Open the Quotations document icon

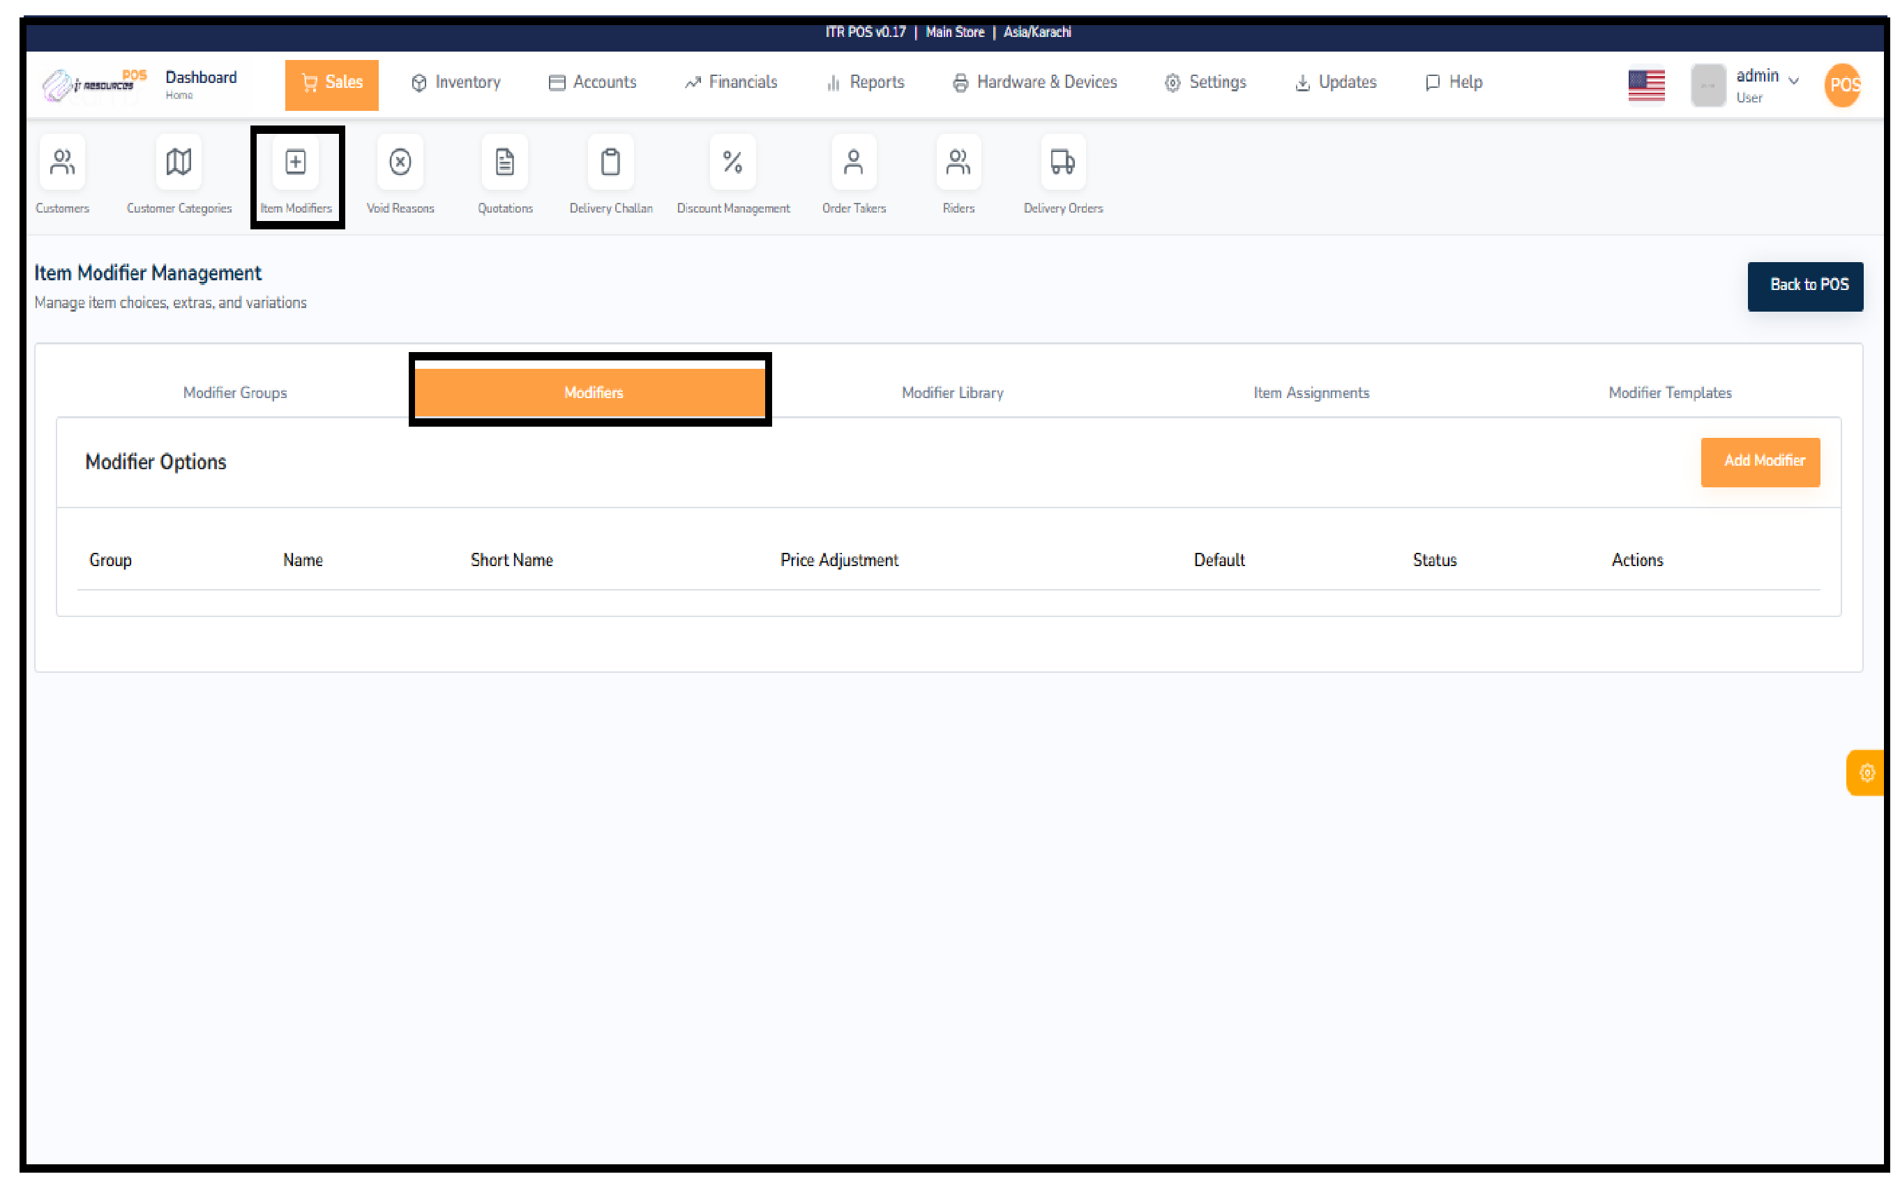point(505,162)
